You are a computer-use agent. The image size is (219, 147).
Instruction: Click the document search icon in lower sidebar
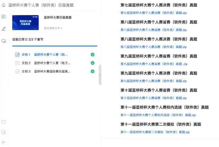[x=4, y=132]
